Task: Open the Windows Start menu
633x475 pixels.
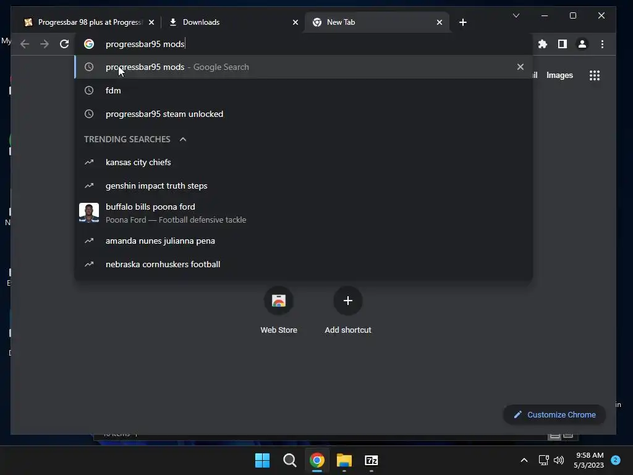Action: 262,460
